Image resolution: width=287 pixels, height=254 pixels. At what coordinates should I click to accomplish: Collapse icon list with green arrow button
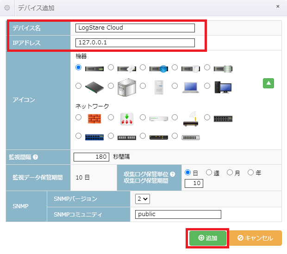[268, 83]
